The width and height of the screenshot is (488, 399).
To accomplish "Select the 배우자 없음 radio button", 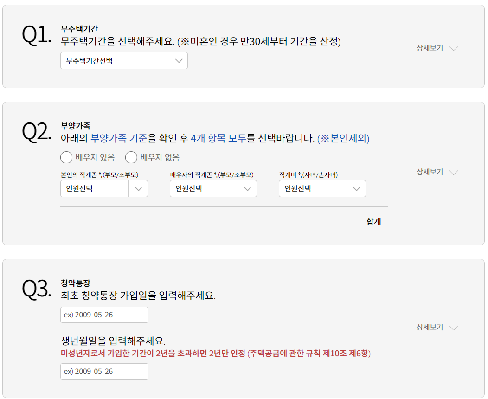I will [x=131, y=157].
